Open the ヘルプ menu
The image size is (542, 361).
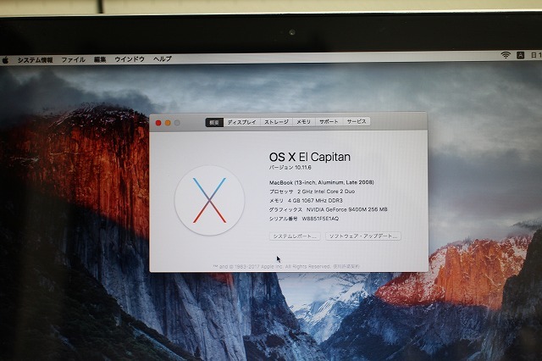pyautogui.click(x=163, y=58)
